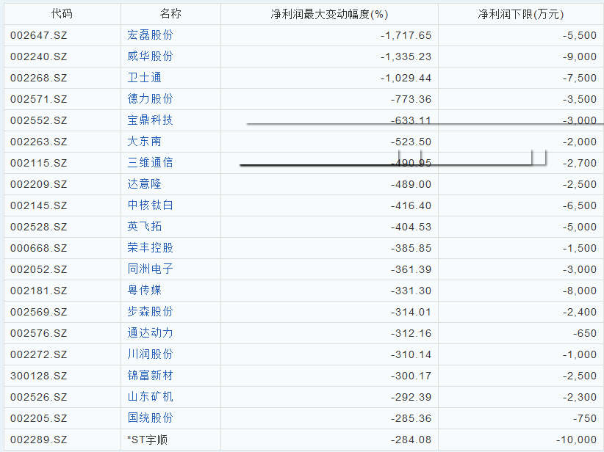Viewport: 604px width, 452px height.
Task: Open the 同洲电子 stock link
Action: 150,269
